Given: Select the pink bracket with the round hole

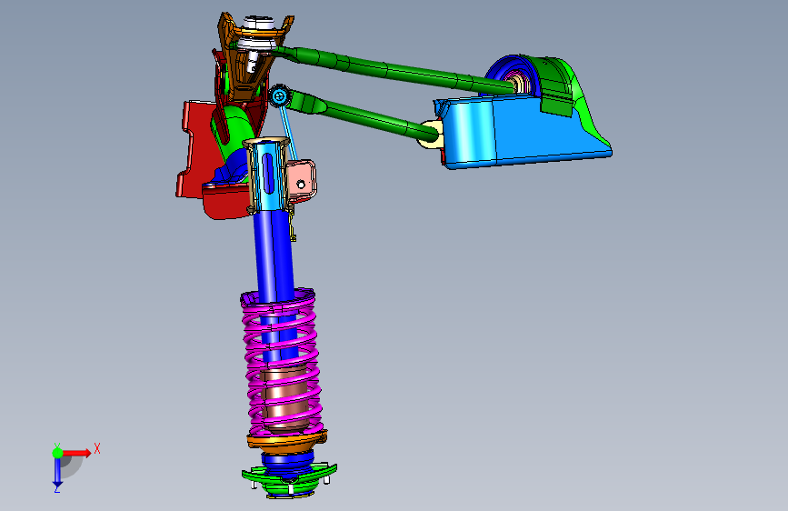Looking at the screenshot, I should click(x=303, y=180).
